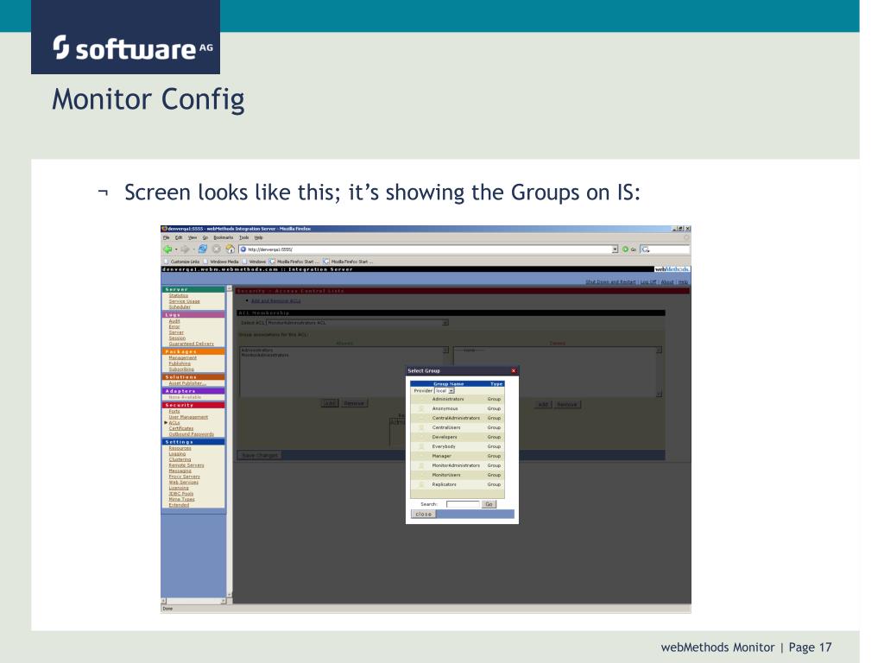Open the Guaranteed Delivery link
This screenshot has width=884, height=663.
pos(191,344)
